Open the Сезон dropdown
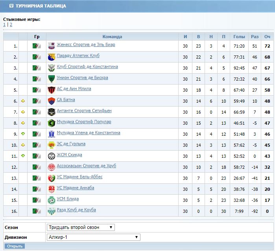This screenshot has height=251, width=275. [x=81, y=227]
